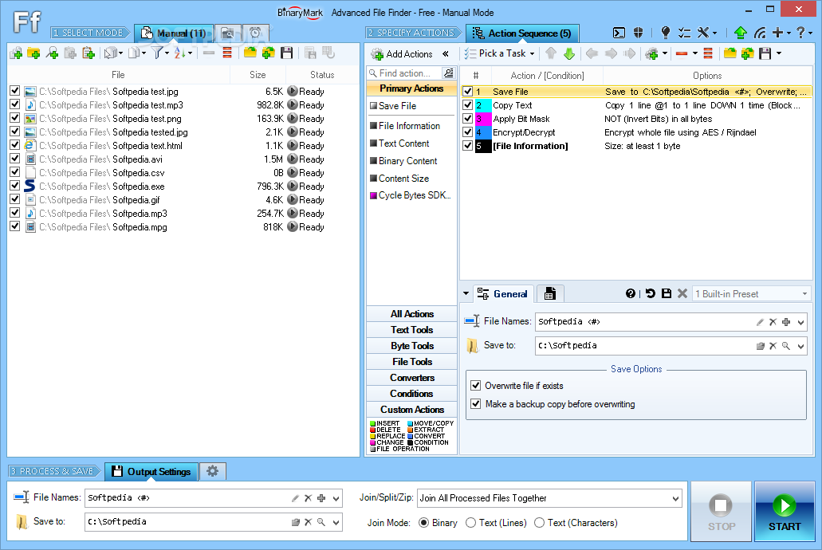
Task: Click the wireless feed icon in top toolbar
Action: 760,33
